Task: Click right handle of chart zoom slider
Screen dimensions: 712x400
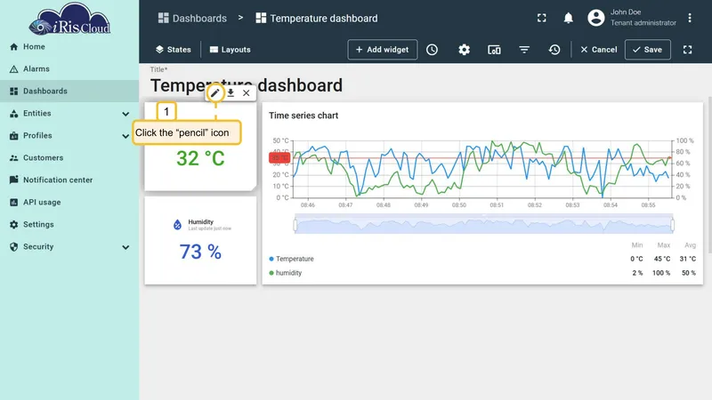Action: pyautogui.click(x=673, y=225)
